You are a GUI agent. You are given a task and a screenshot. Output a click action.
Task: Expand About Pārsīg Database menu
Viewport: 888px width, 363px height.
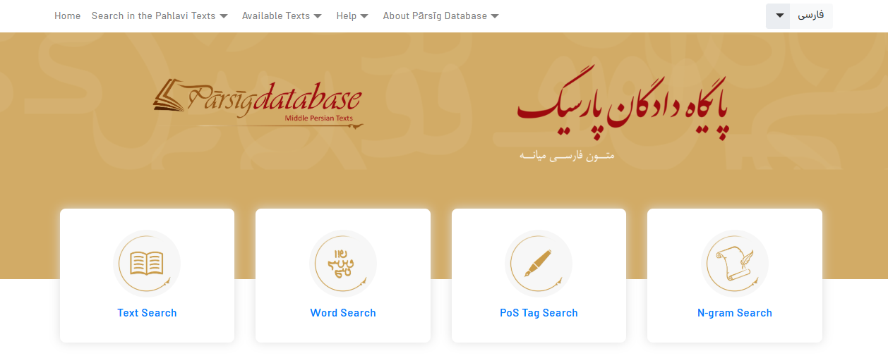pyautogui.click(x=441, y=16)
